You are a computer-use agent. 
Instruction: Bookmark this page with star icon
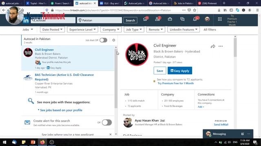point(195,10)
